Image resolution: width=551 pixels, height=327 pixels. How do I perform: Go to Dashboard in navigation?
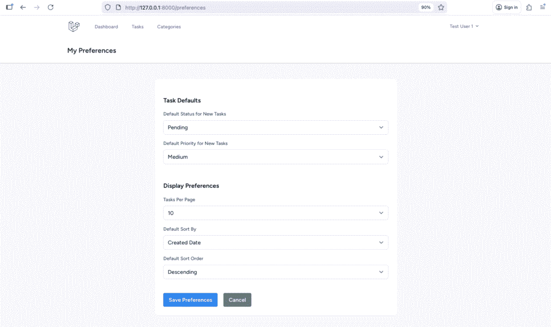(106, 27)
